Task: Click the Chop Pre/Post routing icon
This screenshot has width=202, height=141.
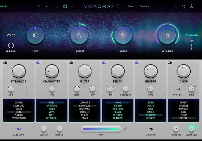Action: pyautogui.click(x=178, y=89)
